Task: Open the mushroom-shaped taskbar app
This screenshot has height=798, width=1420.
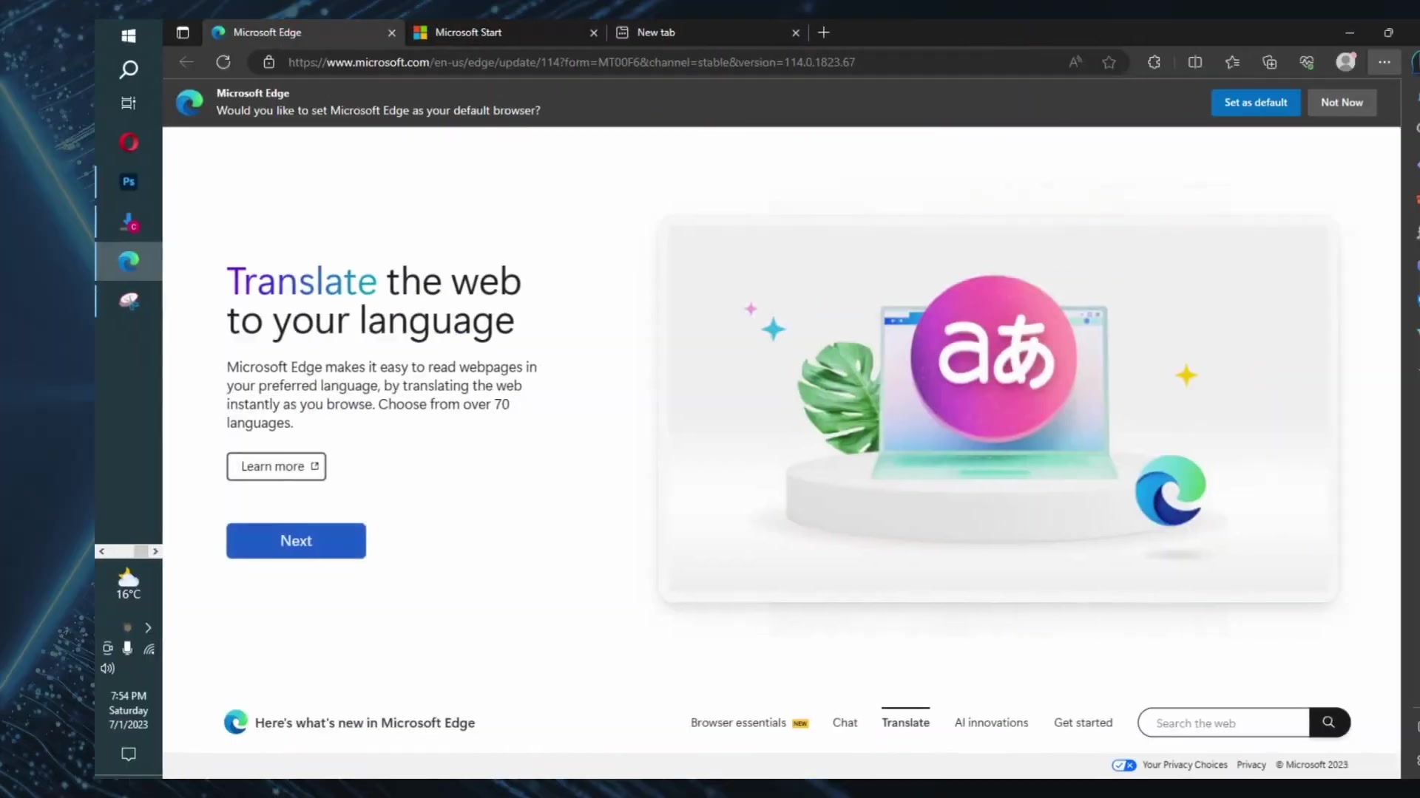Action: tap(129, 301)
